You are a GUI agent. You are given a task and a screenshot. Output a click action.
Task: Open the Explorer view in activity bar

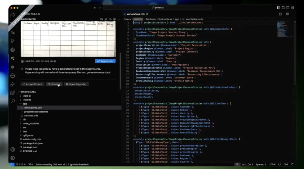pyautogui.click(x=12, y=15)
